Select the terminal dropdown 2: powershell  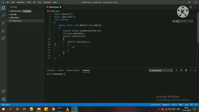point(161,71)
